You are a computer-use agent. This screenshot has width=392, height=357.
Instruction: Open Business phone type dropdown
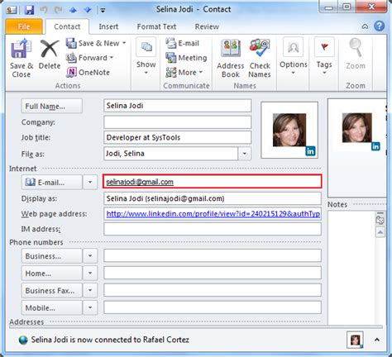coord(90,256)
